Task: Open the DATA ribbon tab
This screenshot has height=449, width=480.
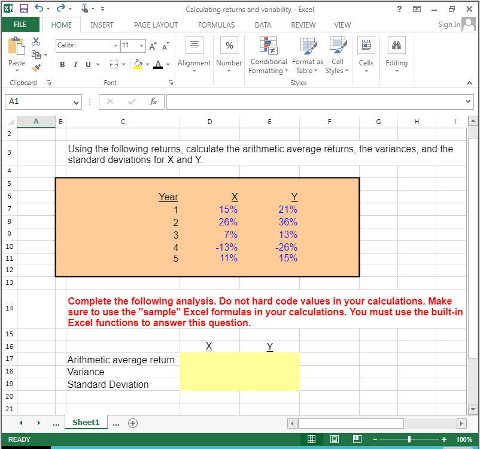Action: tap(263, 25)
